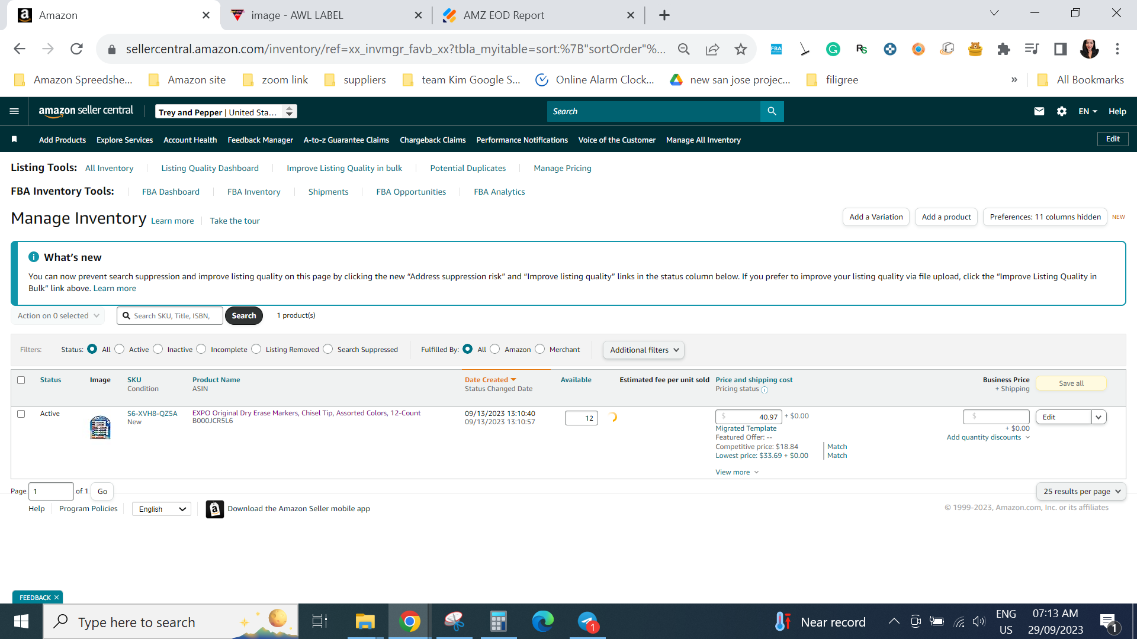The height and width of the screenshot is (639, 1137).
Task: Click the EXPO markers product thumbnail
Action: (100, 427)
